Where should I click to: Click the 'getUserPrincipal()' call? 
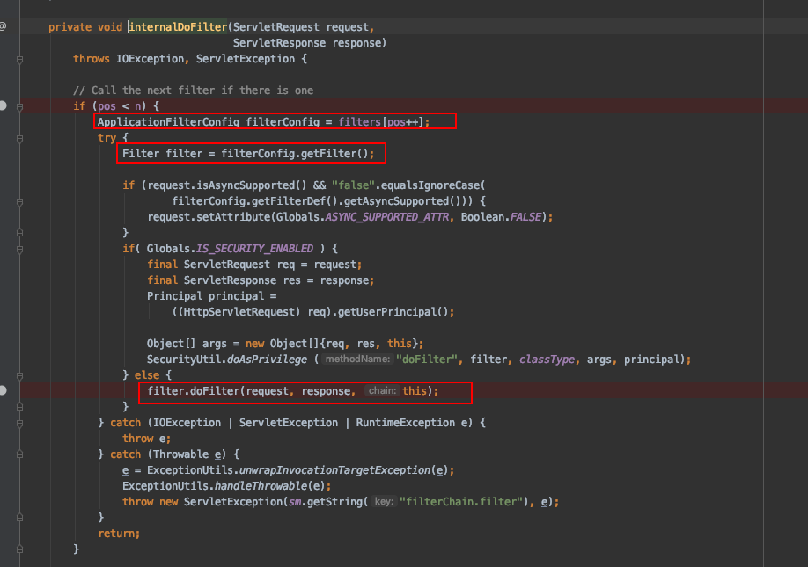point(393,312)
